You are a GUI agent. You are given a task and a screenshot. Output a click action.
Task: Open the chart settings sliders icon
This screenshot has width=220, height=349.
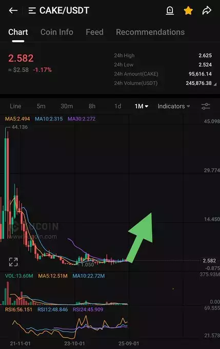click(x=206, y=106)
